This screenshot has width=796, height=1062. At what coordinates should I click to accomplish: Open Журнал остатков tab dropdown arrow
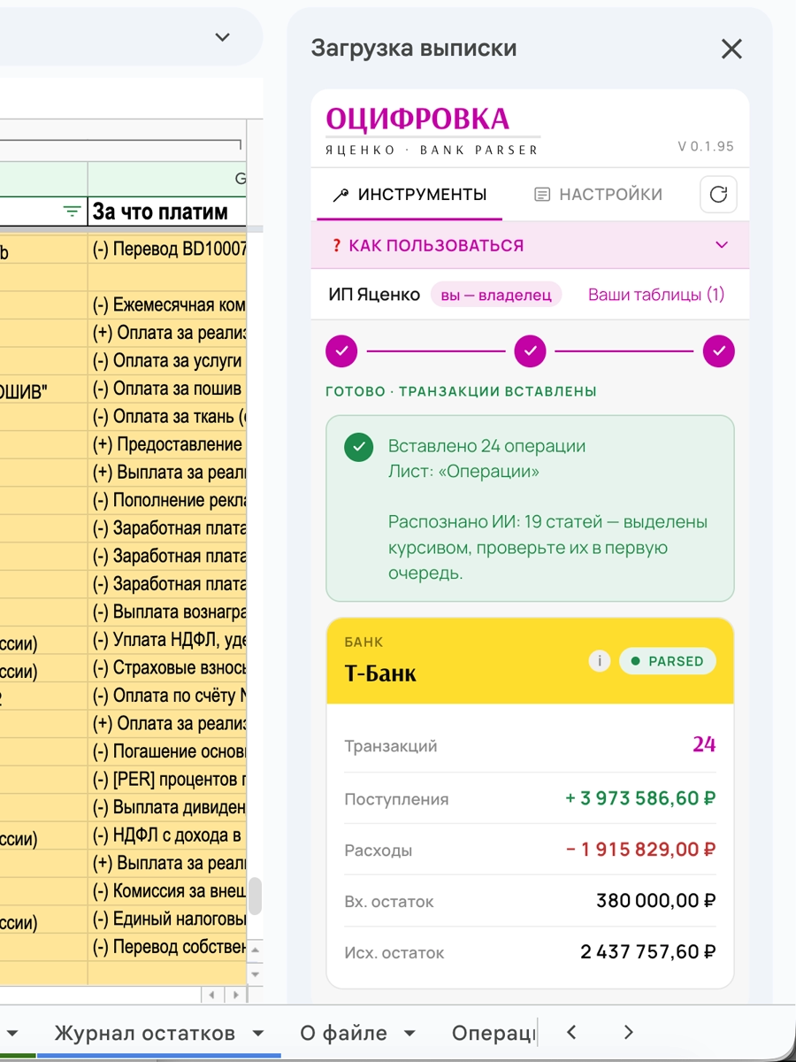tap(258, 1033)
